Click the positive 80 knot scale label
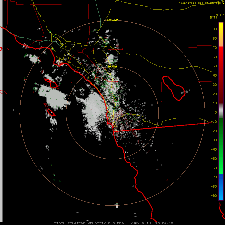 (x=215, y=38)
